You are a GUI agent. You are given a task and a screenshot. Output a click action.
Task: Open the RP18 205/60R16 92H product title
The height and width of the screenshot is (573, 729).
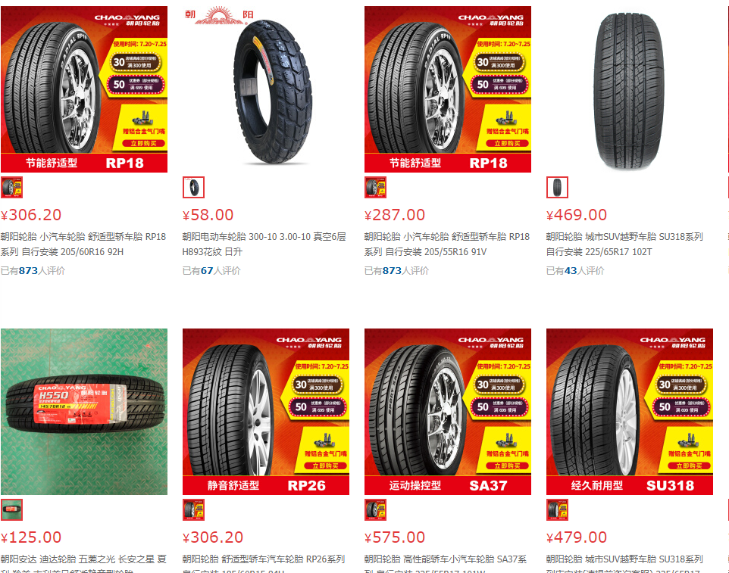(83, 244)
